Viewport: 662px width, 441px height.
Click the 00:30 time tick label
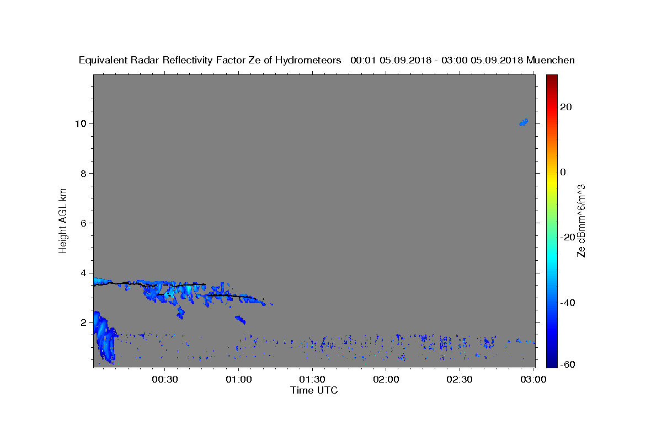165,379
